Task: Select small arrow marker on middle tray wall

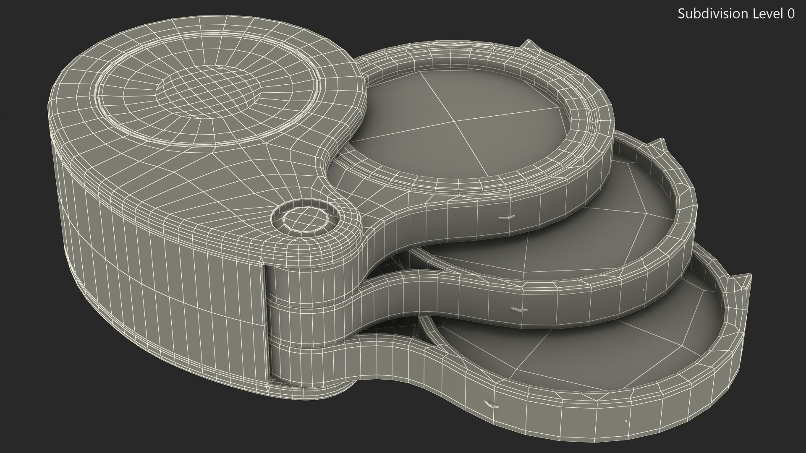Action: 519,310
